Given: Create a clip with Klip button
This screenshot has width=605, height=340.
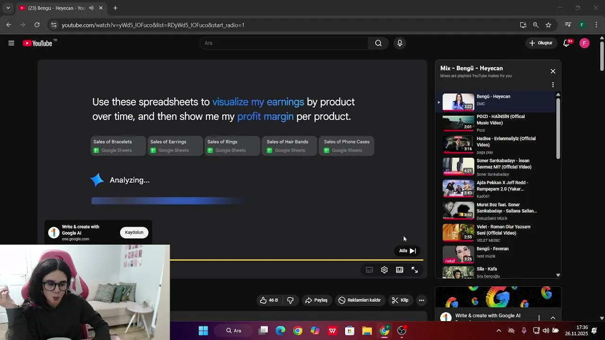Looking at the screenshot, I should pyautogui.click(x=400, y=300).
